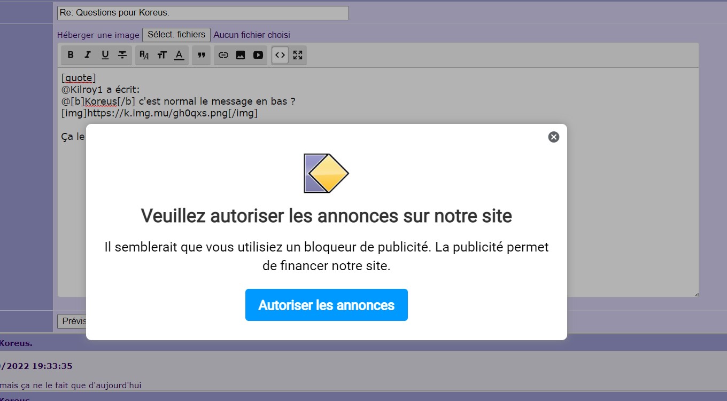Image resolution: width=727 pixels, height=401 pixels.
Task: Insert an image into the message
Action: pos(241,55)
